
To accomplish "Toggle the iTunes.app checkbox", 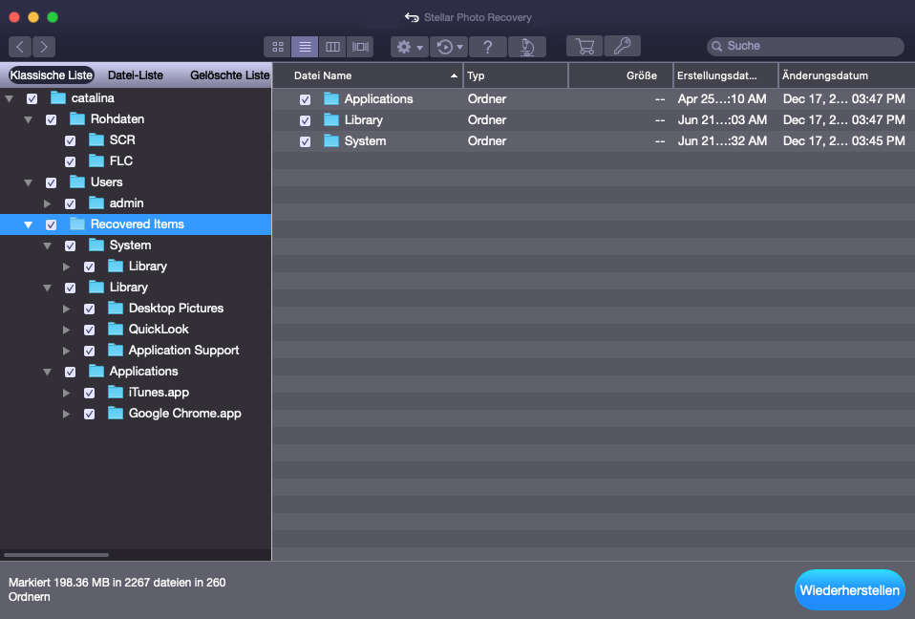I will coord(89,393).
